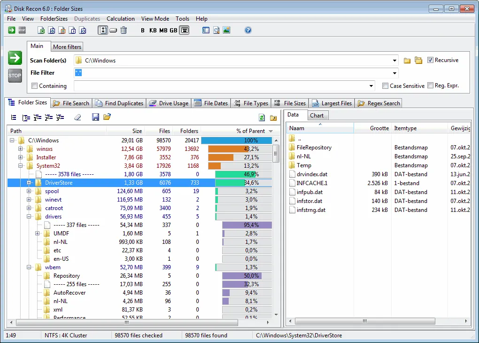This screenshot has height=343, width=479.
Task: Select the Excel export icon
Action: 41,30
